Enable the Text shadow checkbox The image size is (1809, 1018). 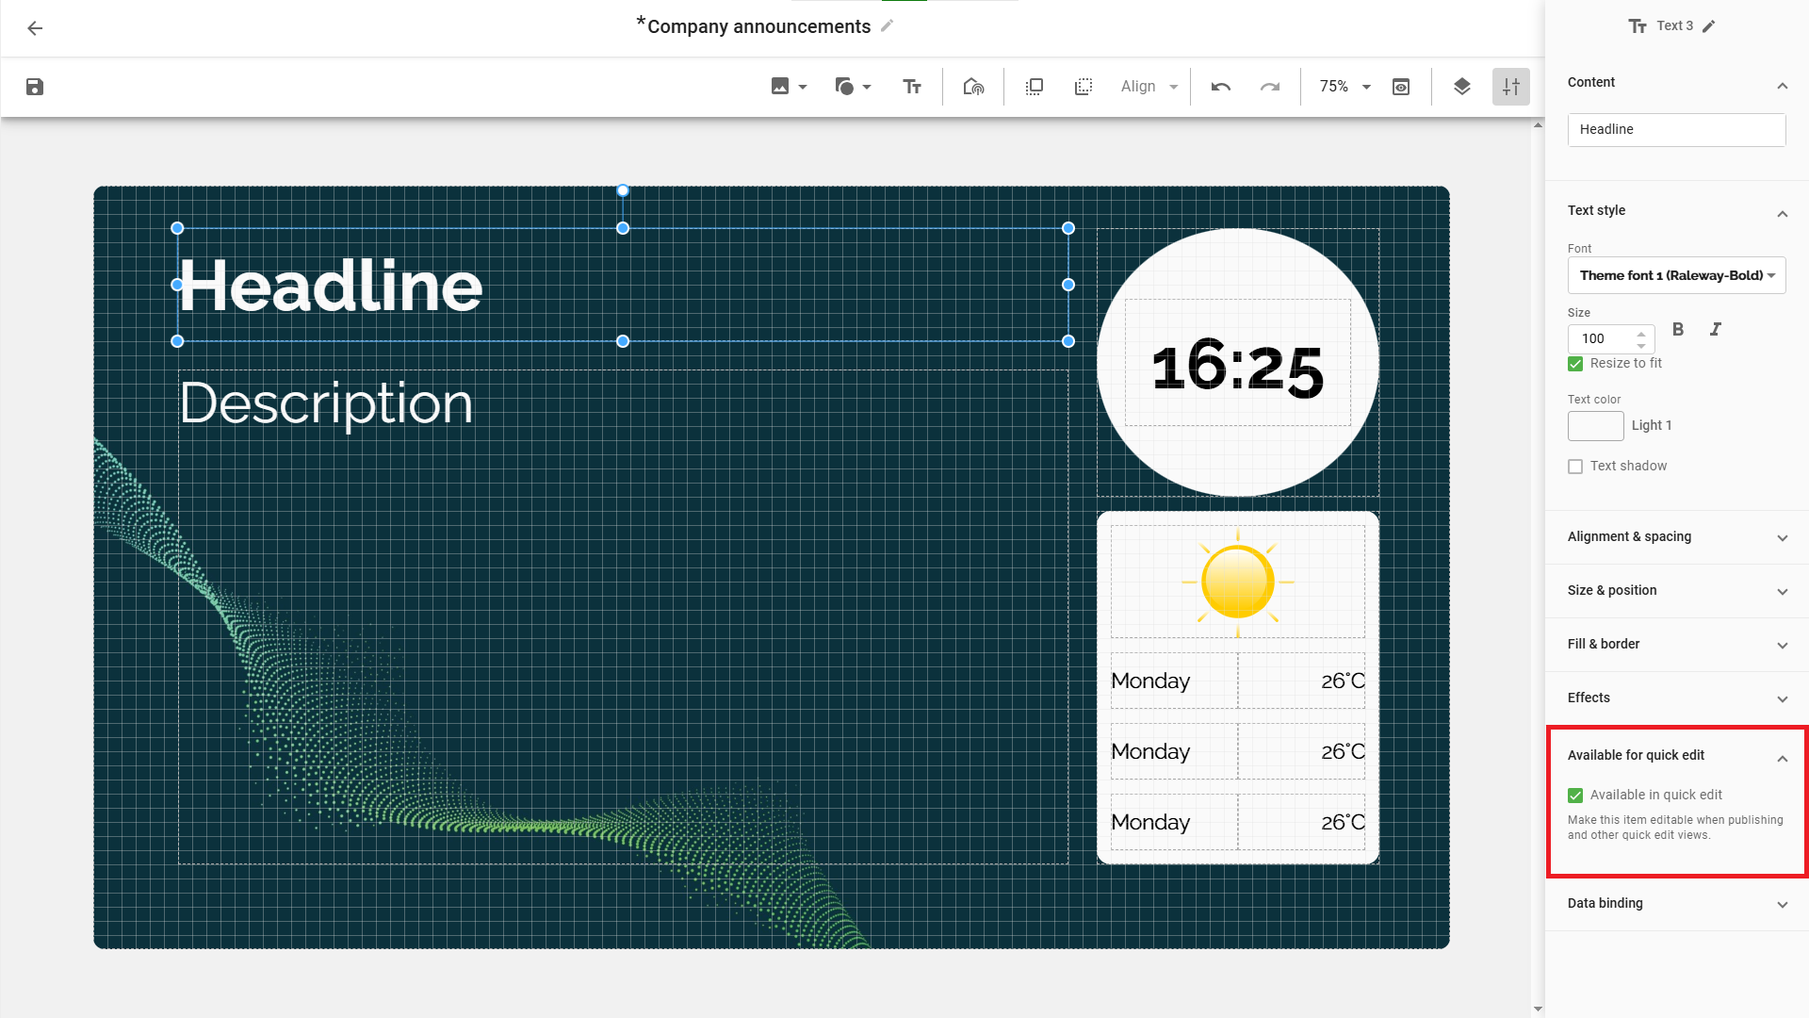pos(1575,467)
